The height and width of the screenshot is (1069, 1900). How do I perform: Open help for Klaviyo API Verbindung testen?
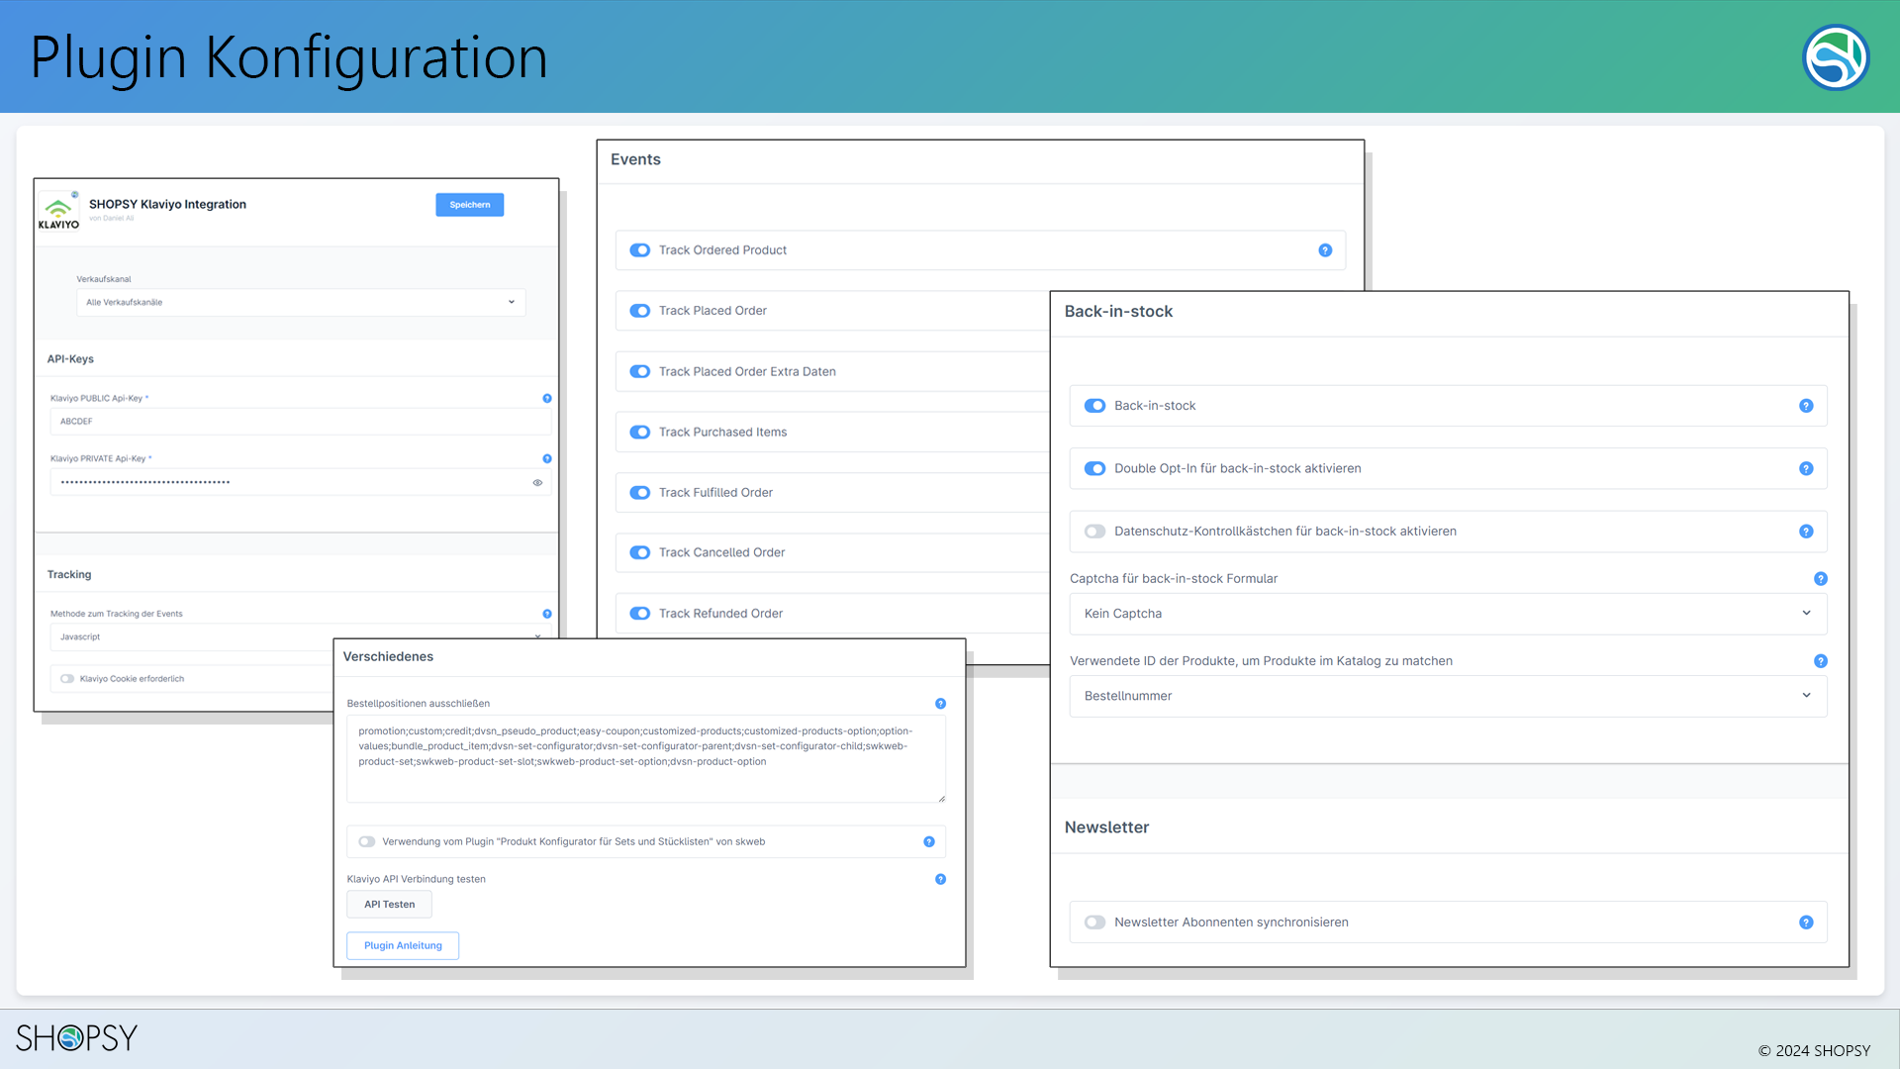(x=940, y=879)
